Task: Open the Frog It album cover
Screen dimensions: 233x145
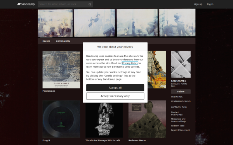Action: click(61, 119)
